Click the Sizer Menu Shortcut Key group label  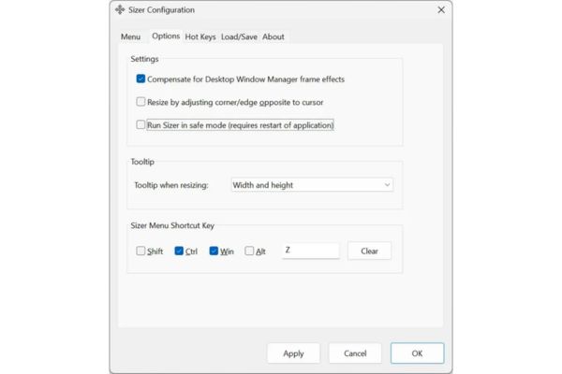click(x=172, y=225)
